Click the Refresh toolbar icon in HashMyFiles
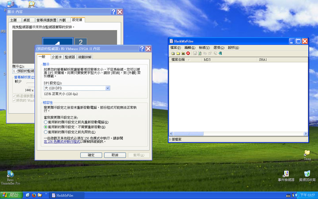Screen dimensions: 318x199 [200, 54]
